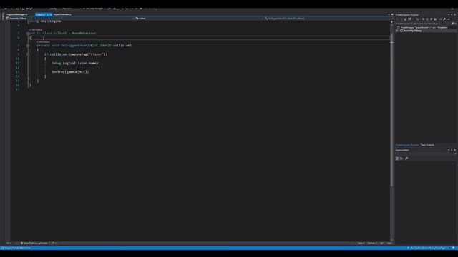The image size is (458, 257).
Task: Refresh the Solution Explorer
Action: [x=427, y=19]
